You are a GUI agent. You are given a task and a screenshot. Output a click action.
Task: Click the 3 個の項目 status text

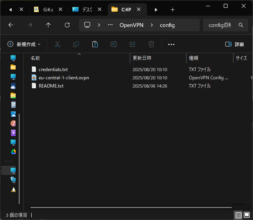pos(16,215)
